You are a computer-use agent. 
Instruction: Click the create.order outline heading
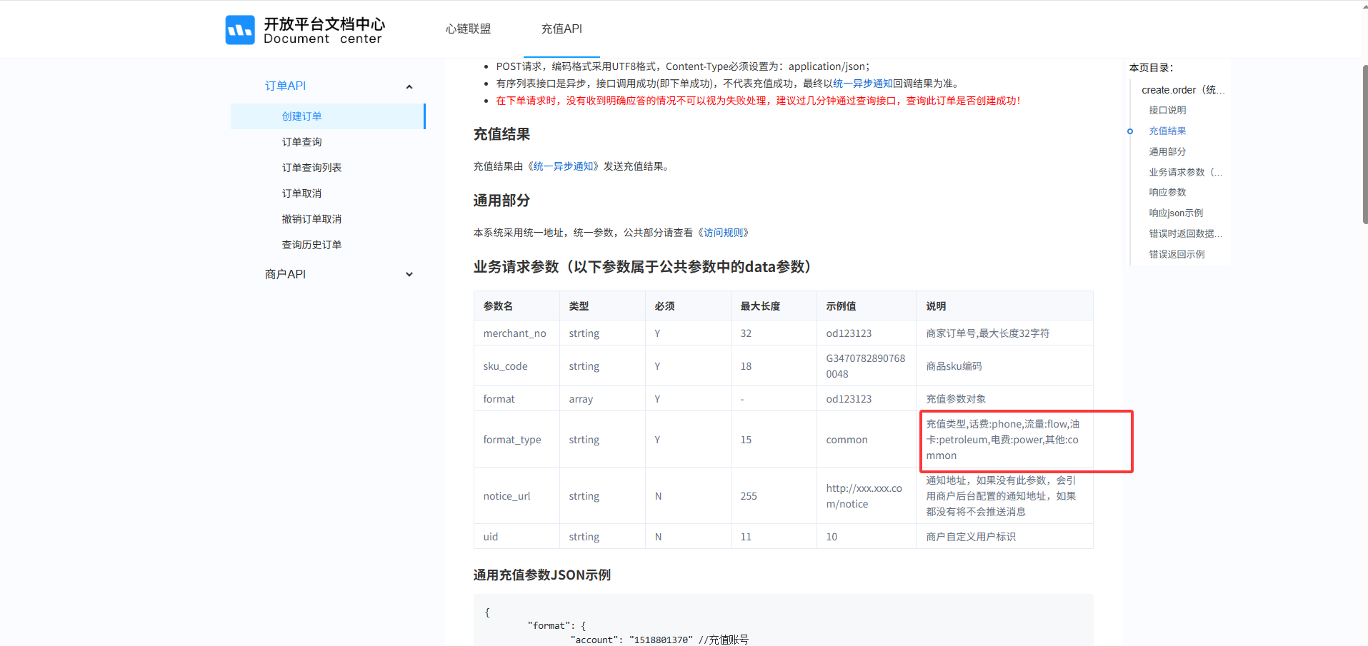pos(1182,90)
